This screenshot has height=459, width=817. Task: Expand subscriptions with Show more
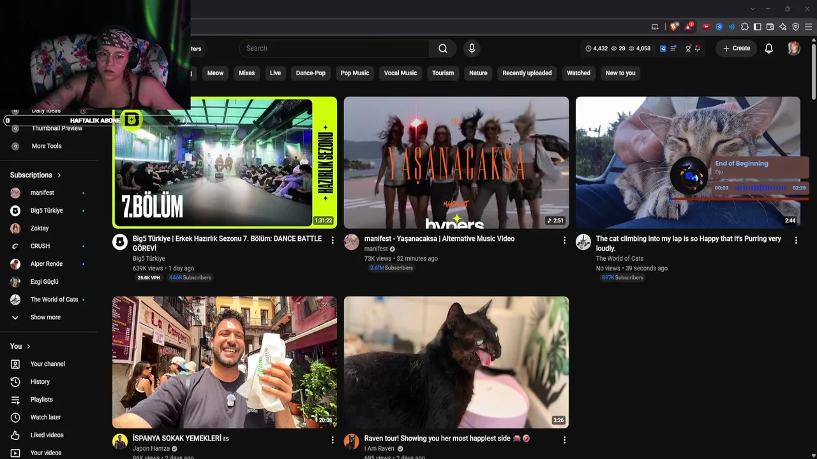tap(45, 317)
